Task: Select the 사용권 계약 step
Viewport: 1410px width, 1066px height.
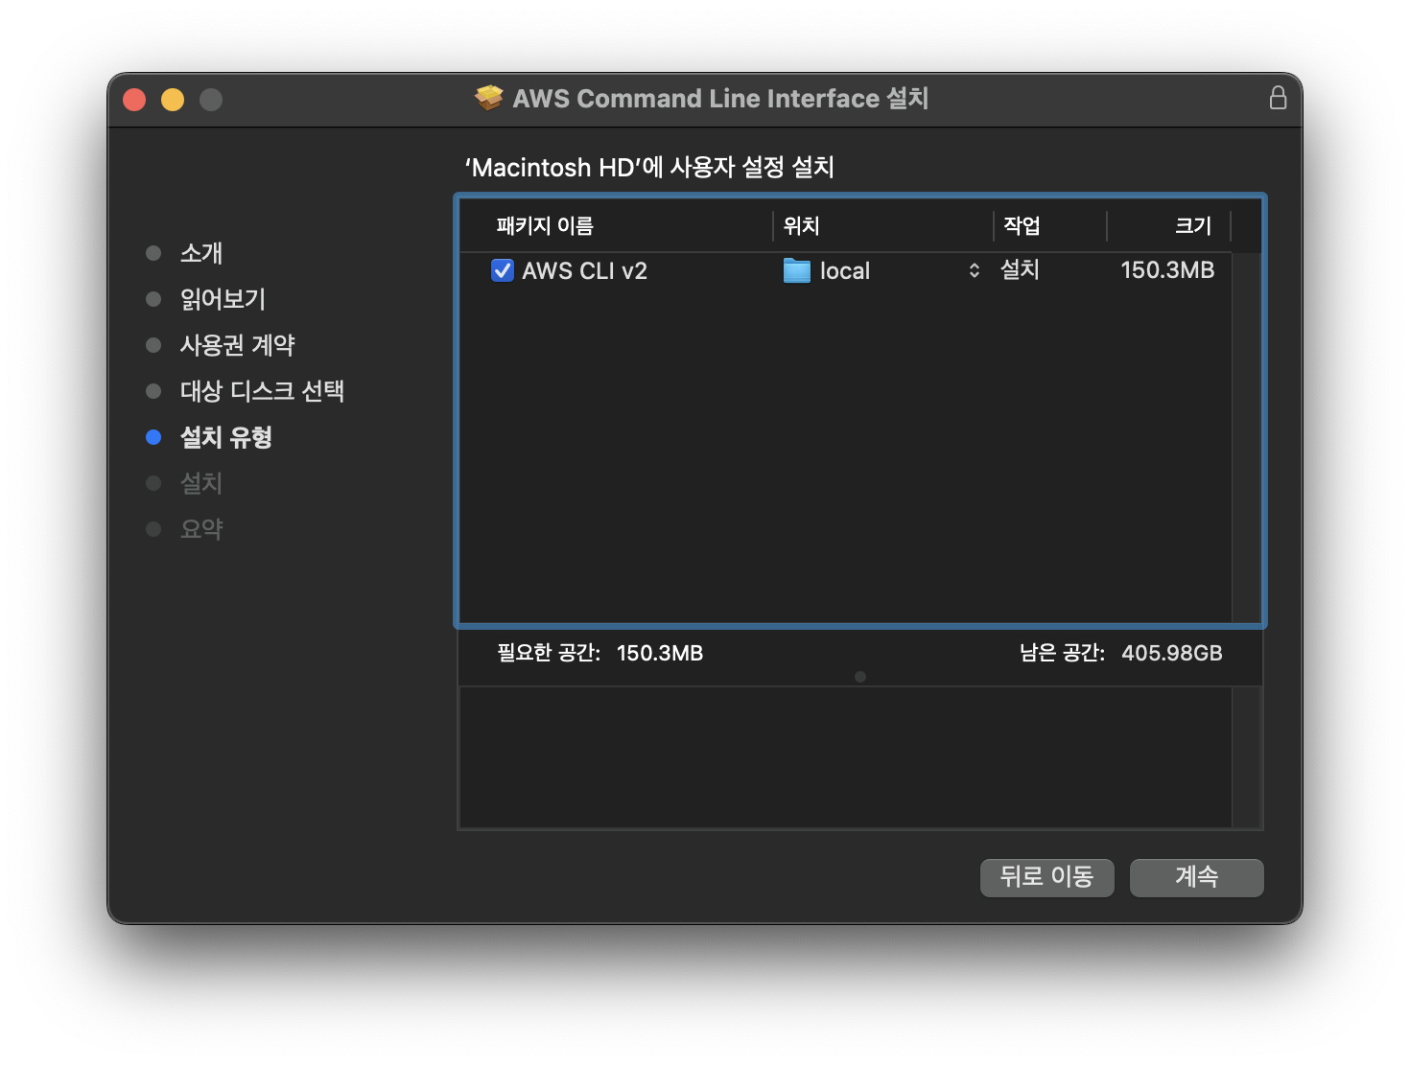Action: [x=237, y=345]
